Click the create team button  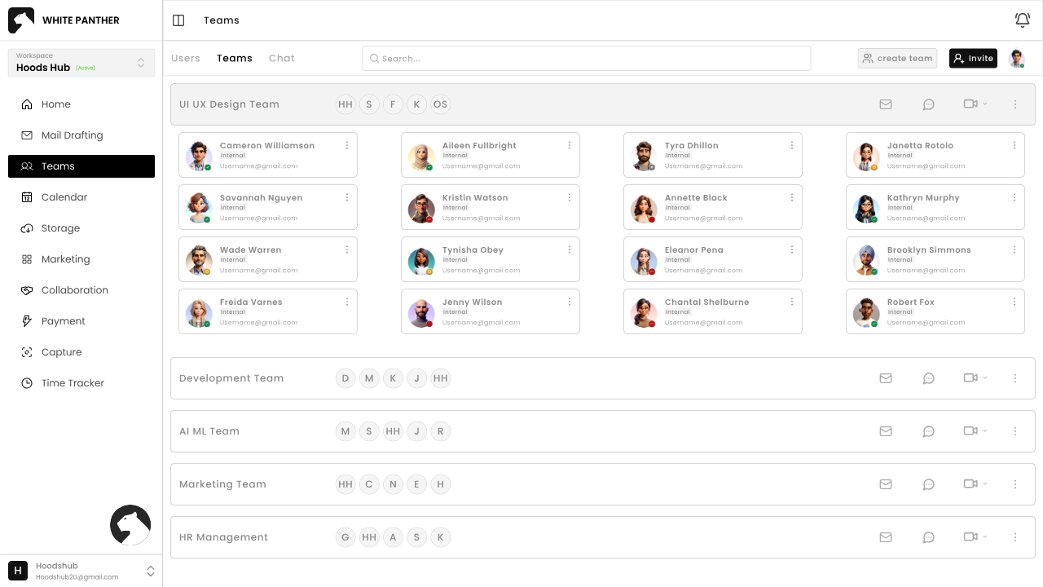[x=897, y=59]
